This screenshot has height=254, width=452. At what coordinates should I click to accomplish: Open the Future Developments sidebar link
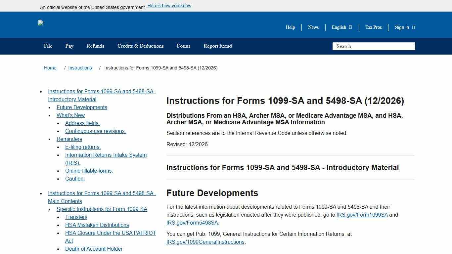[x=82, y=107]
